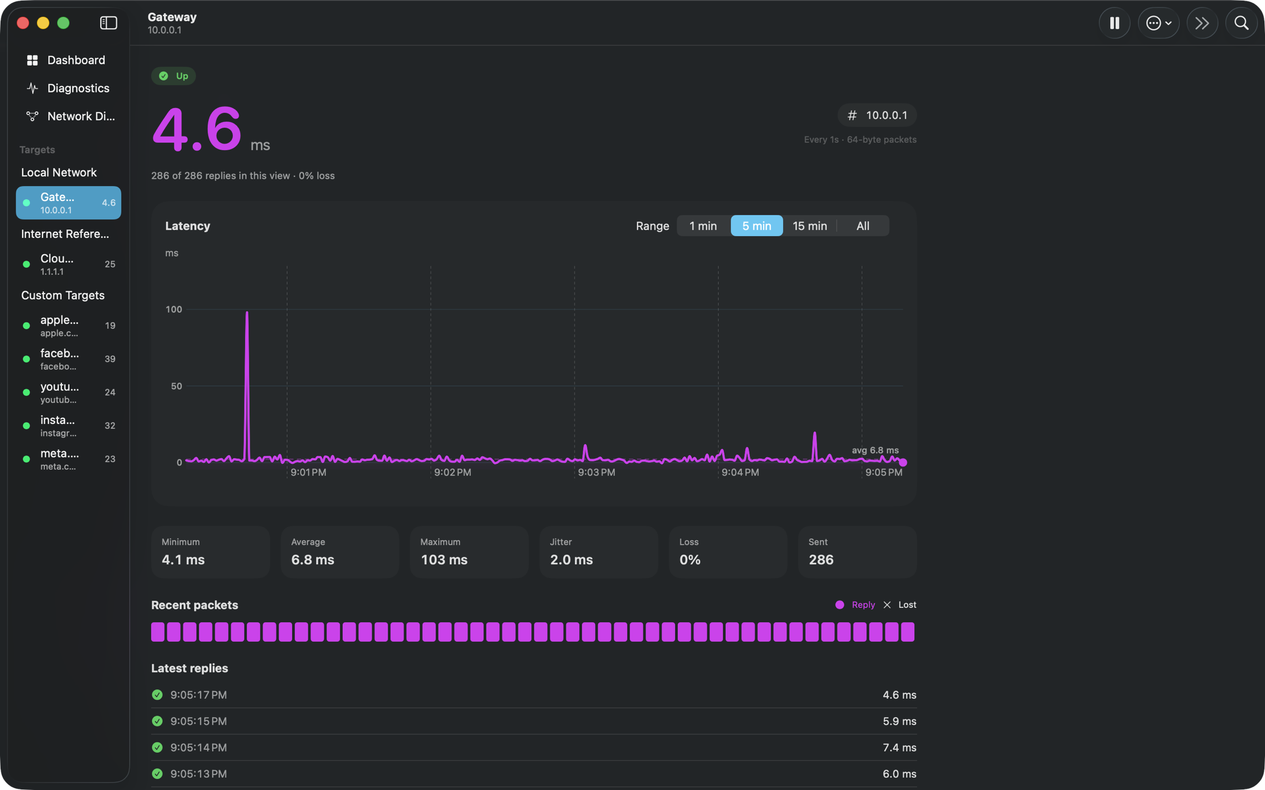Select the 9:05:14 PM reply row
Screen dimensions: 1265x790
pyautogui.click(x=534, y=748)
